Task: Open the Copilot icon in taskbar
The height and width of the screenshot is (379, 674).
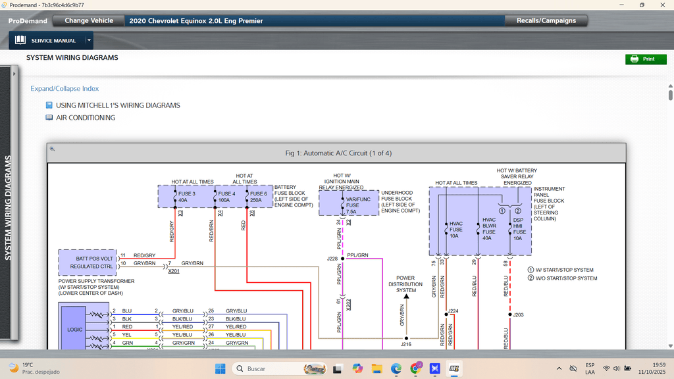Action: click(x=357, y=368)
